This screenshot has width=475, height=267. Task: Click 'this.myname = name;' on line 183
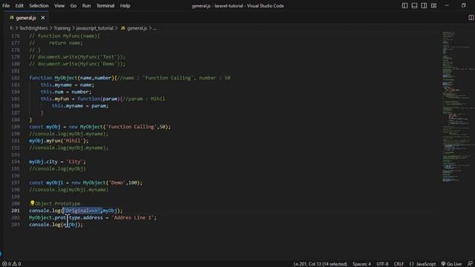point(68,85)
